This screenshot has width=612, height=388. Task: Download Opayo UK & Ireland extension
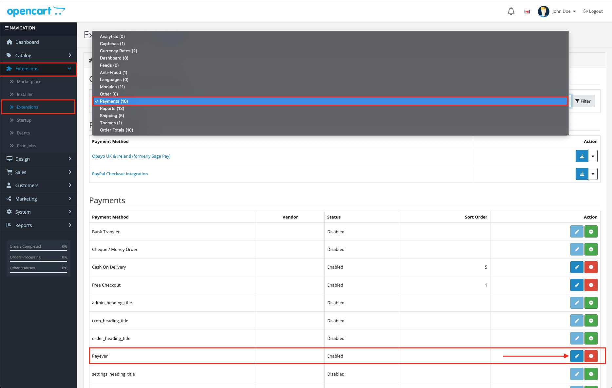click(582, 156)
